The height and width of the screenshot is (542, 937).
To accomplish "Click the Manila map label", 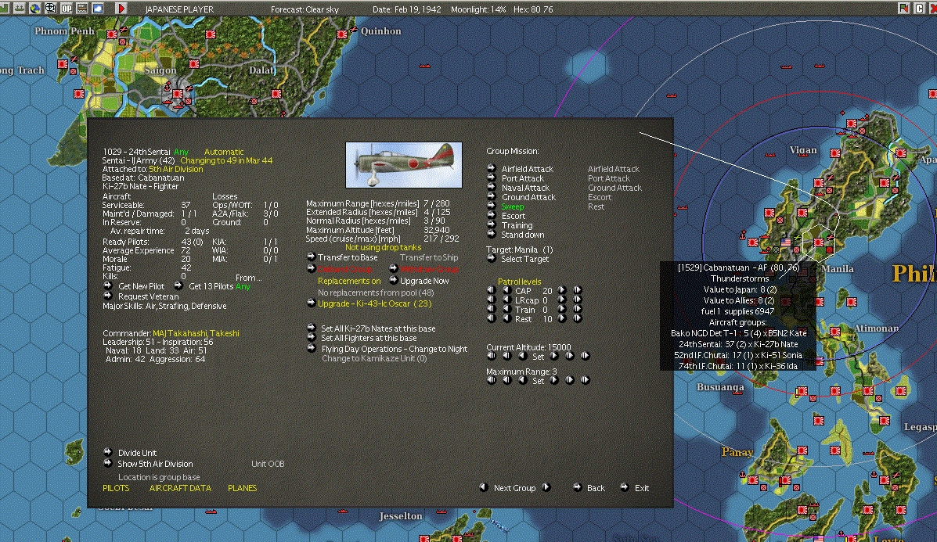I will [x=838, y=268].
